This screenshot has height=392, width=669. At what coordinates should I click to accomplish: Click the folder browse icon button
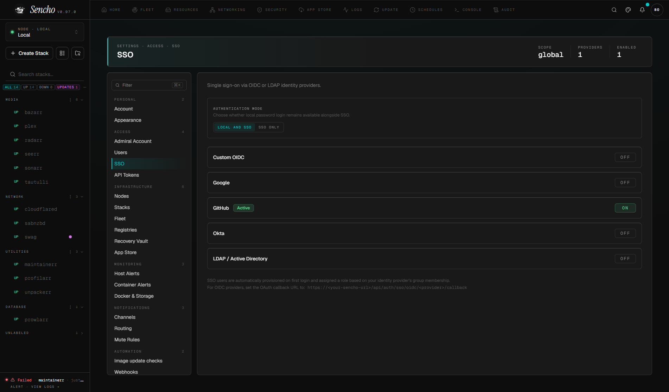pos(78,53)
